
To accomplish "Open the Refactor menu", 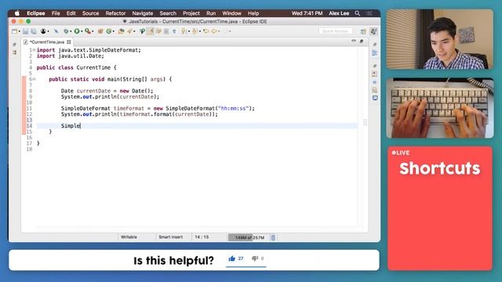I will (x=115, y=13).
